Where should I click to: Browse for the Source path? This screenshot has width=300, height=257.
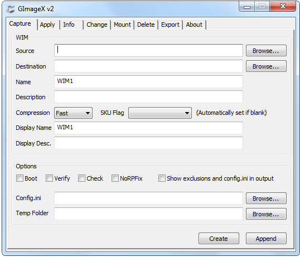tap(266, 51)
